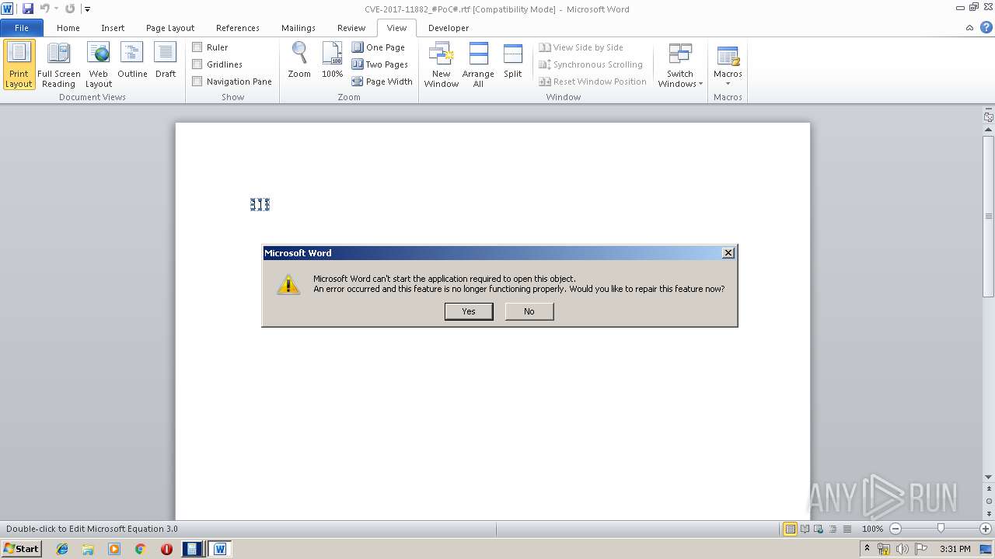Open Opera from the taskbar
This screenshot has height=559, width=995.
(166, 549)
